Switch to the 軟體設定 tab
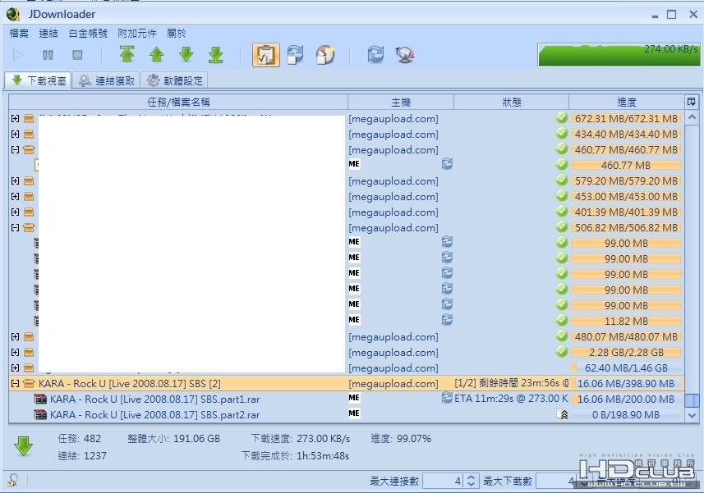Viewport: 704px width, 493px height. click(x=175, y=80)
